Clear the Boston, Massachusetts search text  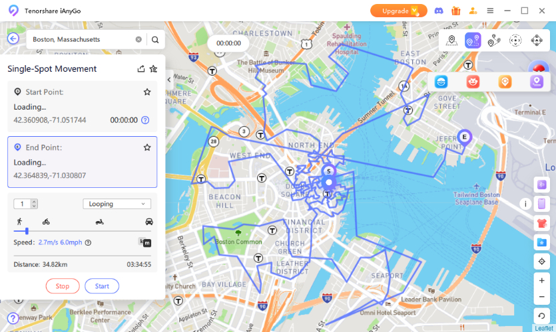139,39
